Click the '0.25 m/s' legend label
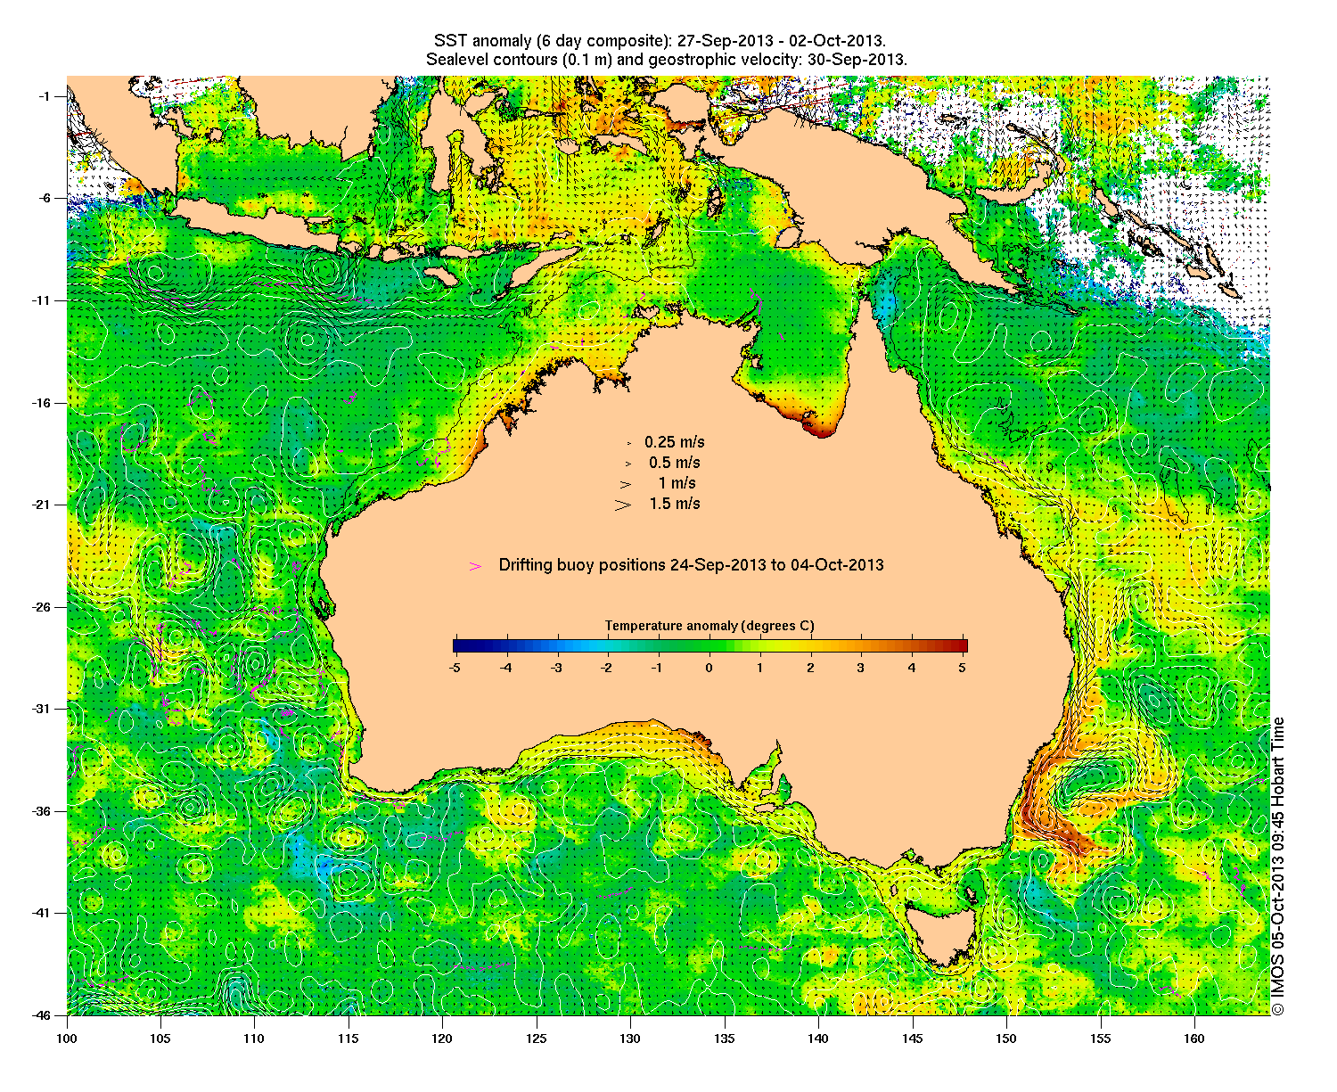This screenshot has height=1092, width=1337. (675, 442)
